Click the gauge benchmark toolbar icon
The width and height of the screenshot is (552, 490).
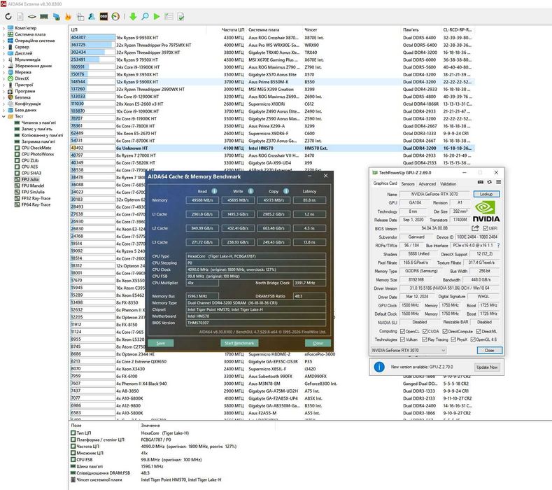click(x=115, y=17)
